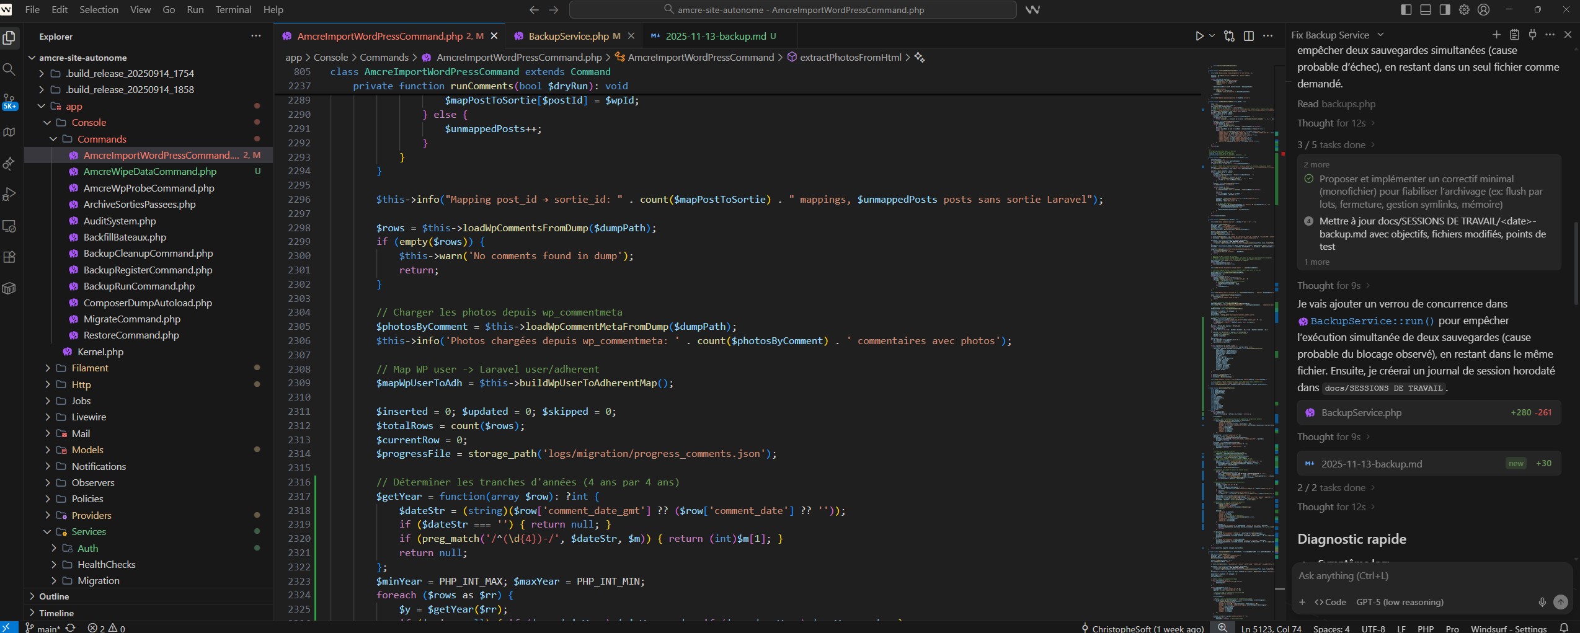Open the GPT-5 model selector dropdown
The width and height of the screenshot is (1580, 633).
coord(1400,602)
